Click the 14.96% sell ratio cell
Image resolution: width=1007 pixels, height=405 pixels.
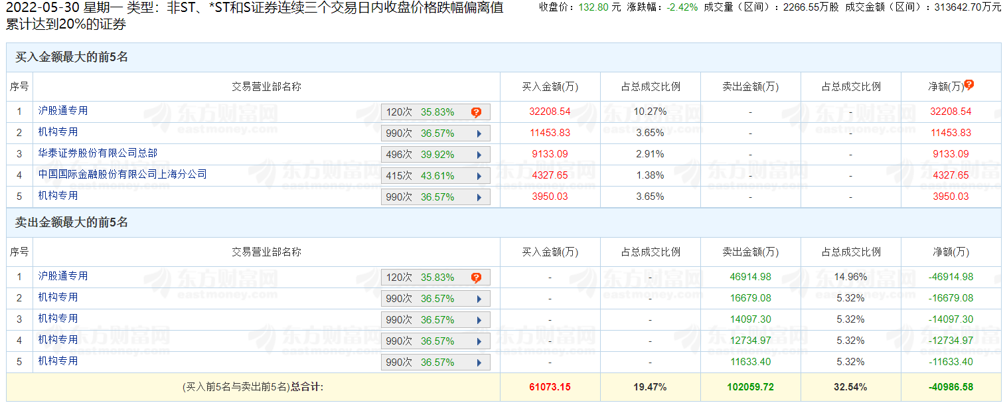[x=850, y=277]
